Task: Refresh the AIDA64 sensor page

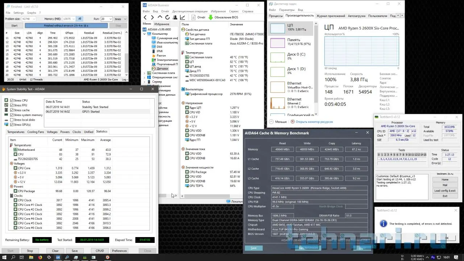Action: tap(167, 17)
